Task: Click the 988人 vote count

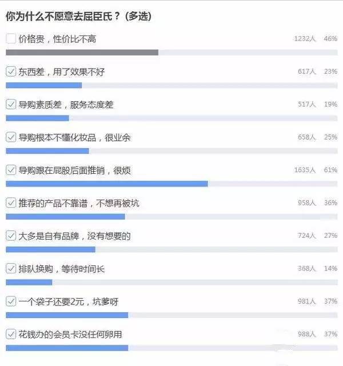Action: [x=306, y=334]
